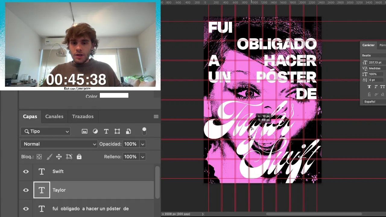Toggle the layer filtering on/off switch
386x217 pixels.
tap(144, 131)
